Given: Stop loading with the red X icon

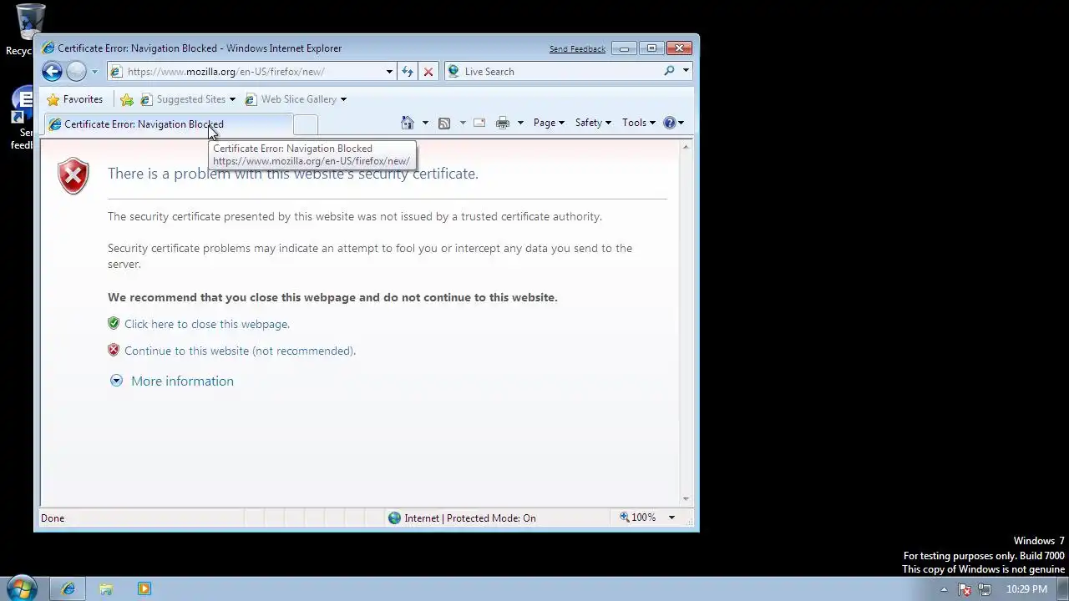Looking at the screenshot, I should coord(428,72).
